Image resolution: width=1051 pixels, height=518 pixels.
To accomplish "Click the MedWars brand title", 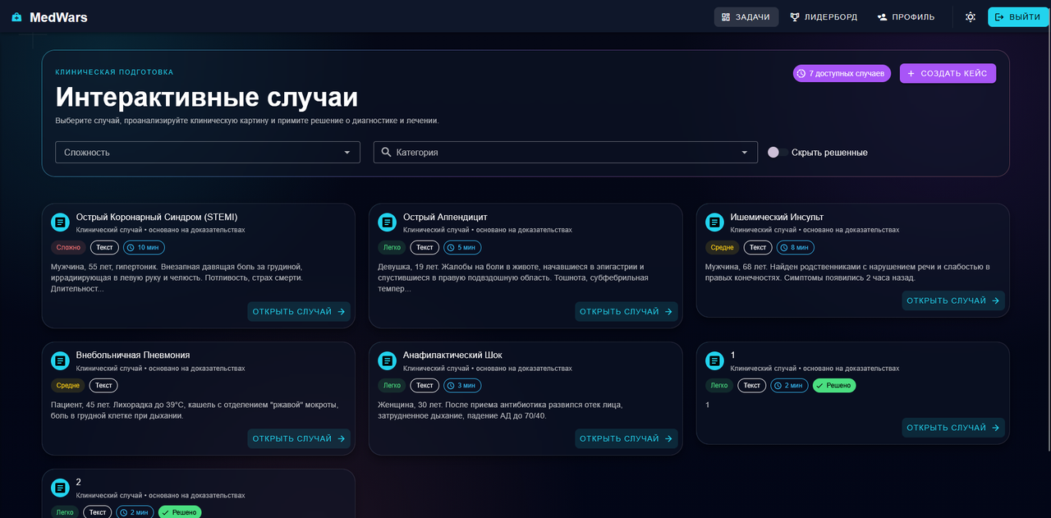I will click(x=58, y=17).
